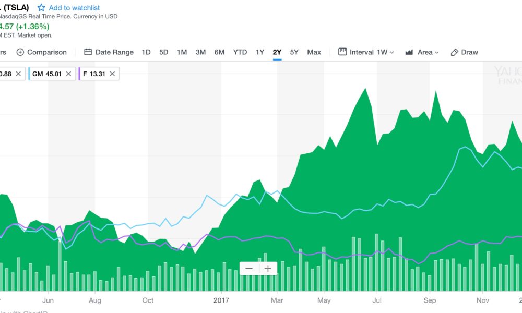Click the Interval chart icon
The width and height of the screenshot is (522, 313).
342,52
